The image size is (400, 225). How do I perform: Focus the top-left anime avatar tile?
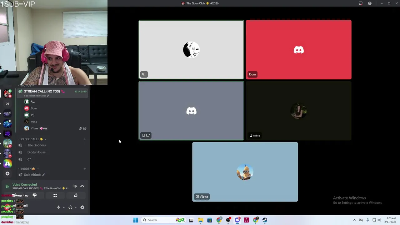point(191,50)
